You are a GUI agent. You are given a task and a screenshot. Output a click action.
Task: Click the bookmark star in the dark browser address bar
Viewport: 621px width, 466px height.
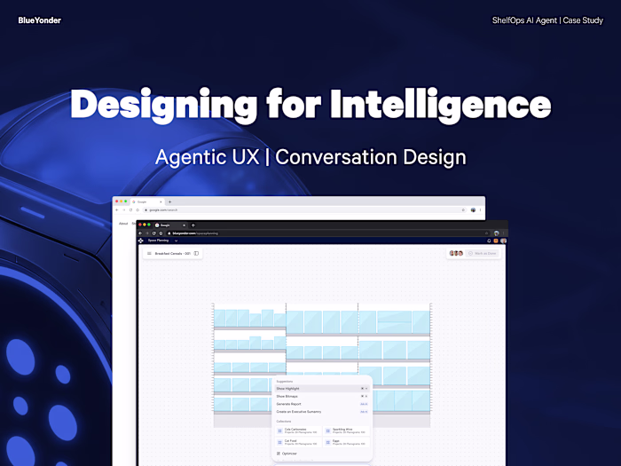pos(486,233)
